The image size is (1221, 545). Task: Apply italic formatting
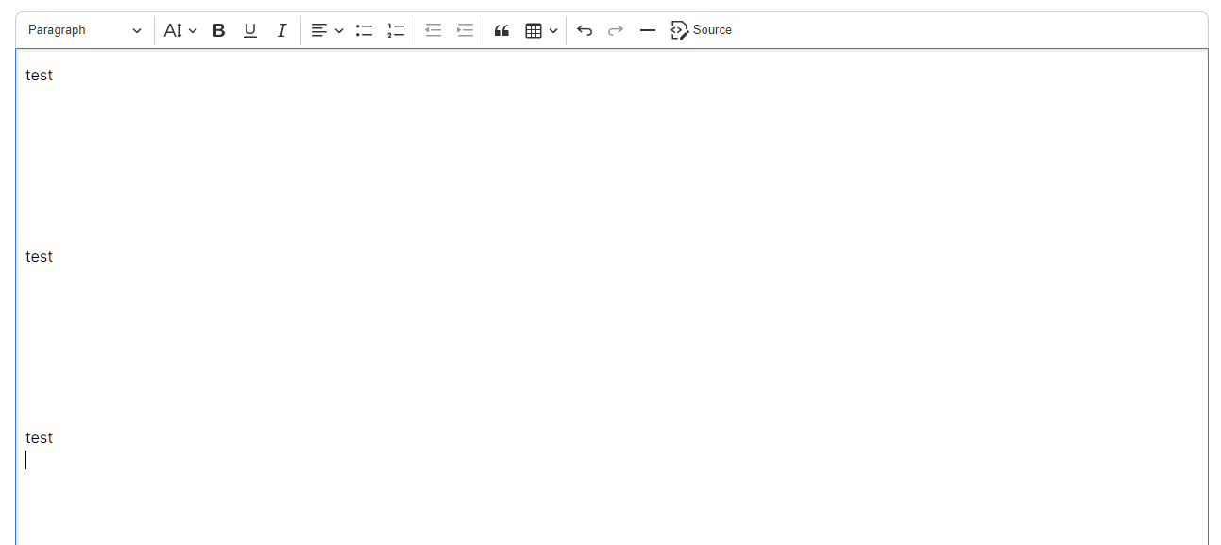click(x=281, y=29)
